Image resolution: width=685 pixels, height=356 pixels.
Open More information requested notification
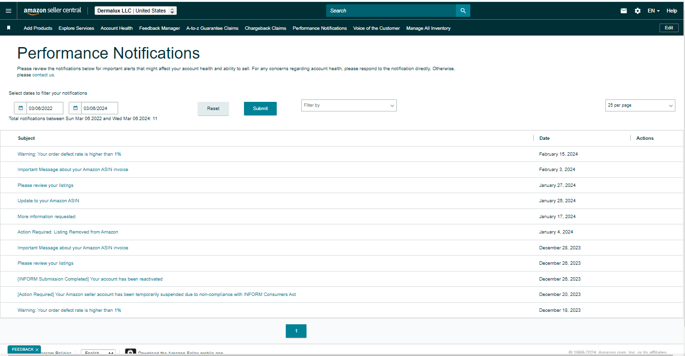[47, 217]
